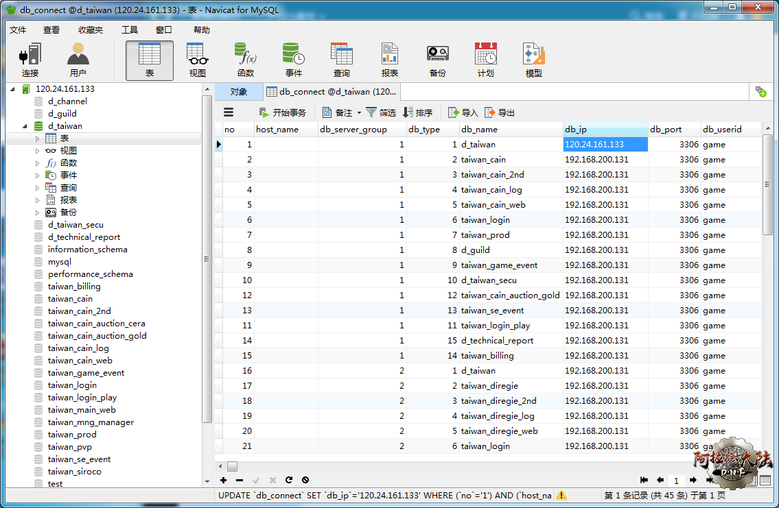Open the 备份 (Backup) toolbar icon
Viewport: 779px width, 508px height.
pyautogui.click(x=437, y=60)
